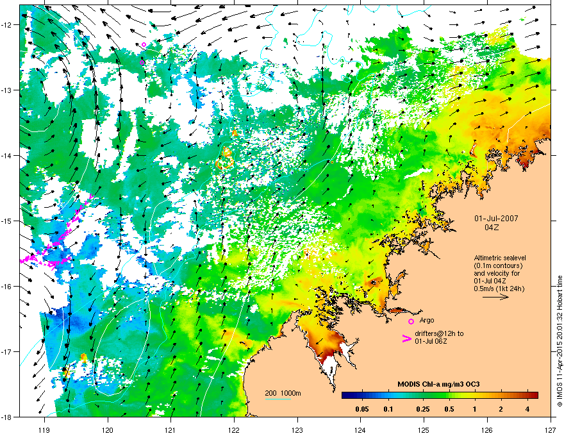
Task: Click the latitude axis label -15
Action: click(x=7, y=221)
